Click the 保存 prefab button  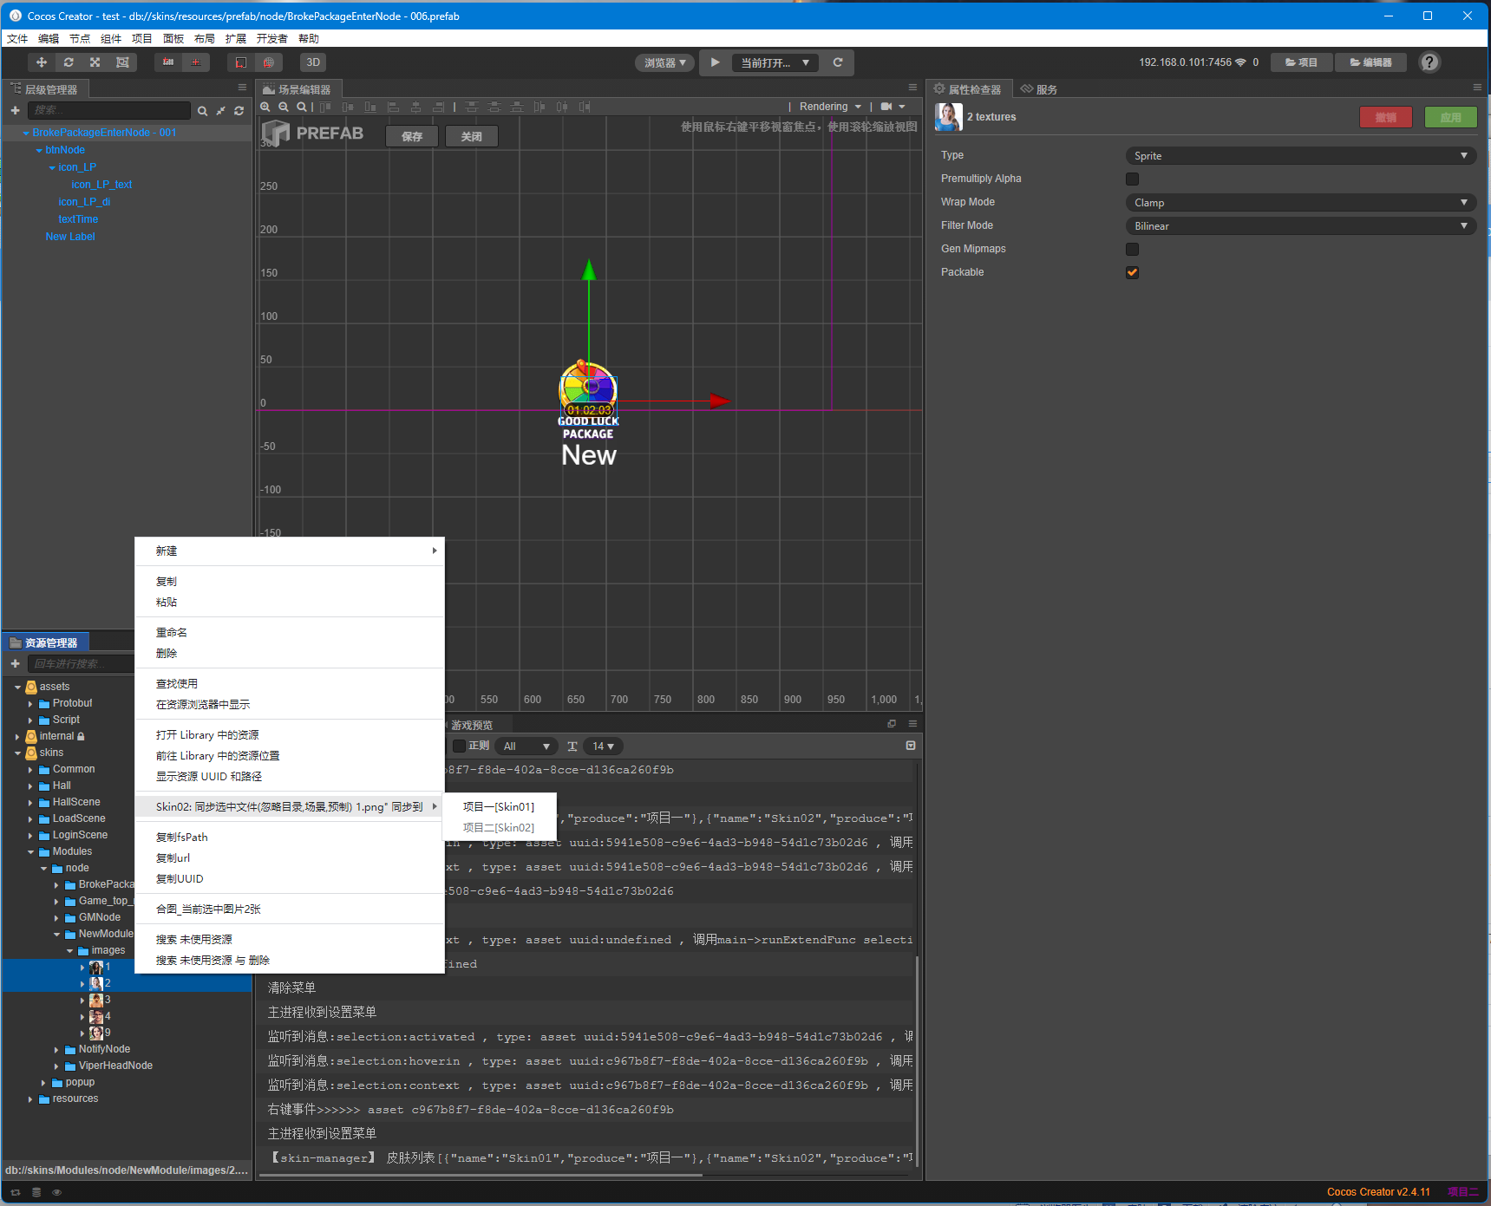point(412,136)
